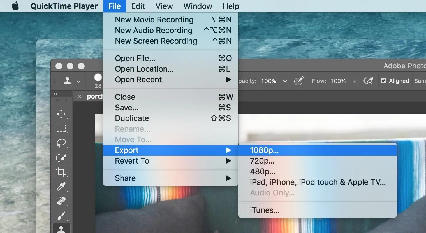Select Open Location… menu item
Screen dimensions: 426x233
[x=171, y=69]
